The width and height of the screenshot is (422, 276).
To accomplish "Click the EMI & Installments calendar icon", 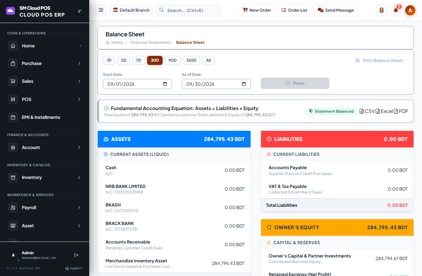I will click(x=13, y=117).
